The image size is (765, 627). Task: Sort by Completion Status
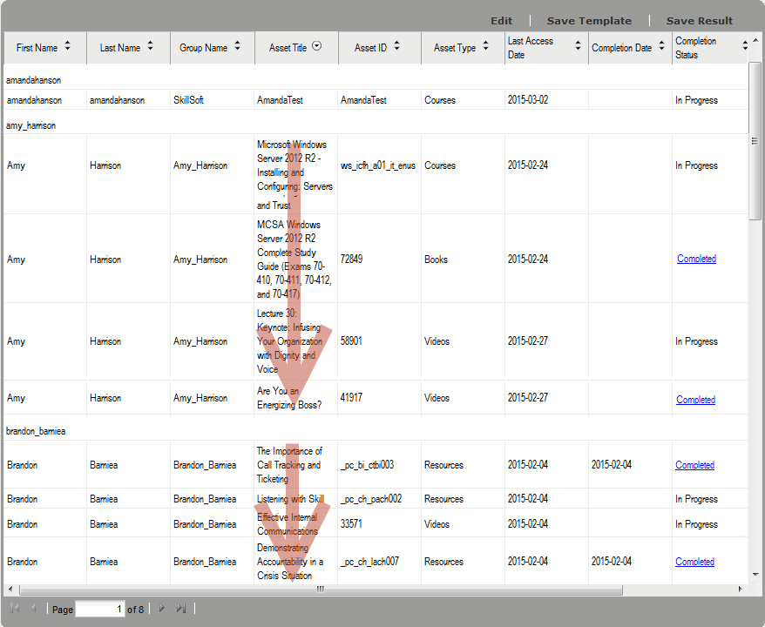click(743, 47)
